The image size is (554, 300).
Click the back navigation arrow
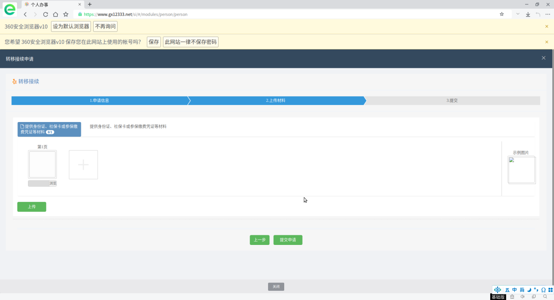tap(25, 14)
